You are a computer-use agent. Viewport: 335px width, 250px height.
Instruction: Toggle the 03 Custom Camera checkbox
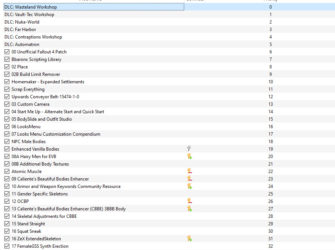[x=7, y=104]
